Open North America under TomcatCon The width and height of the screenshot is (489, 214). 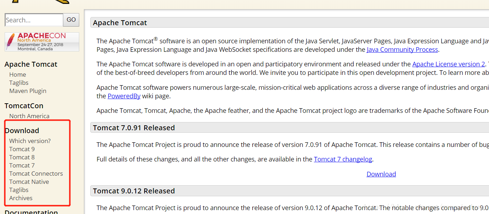[x=29, y=116]
